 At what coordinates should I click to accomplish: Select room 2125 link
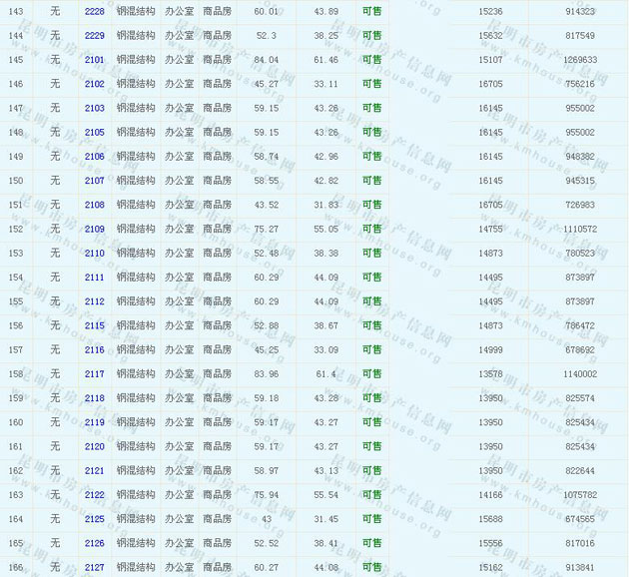point(95,519)
